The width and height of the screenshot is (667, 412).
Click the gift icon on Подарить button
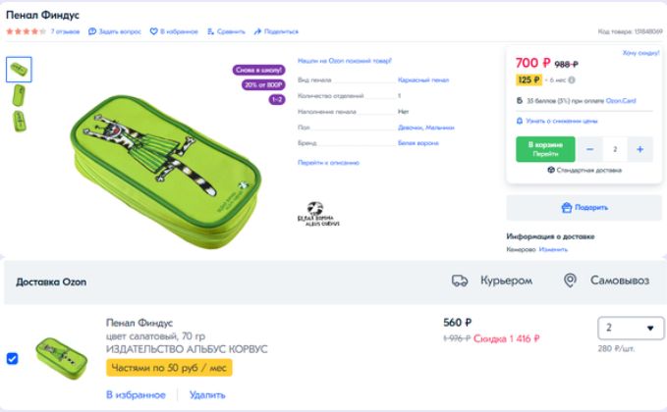[x=567, y=208]
